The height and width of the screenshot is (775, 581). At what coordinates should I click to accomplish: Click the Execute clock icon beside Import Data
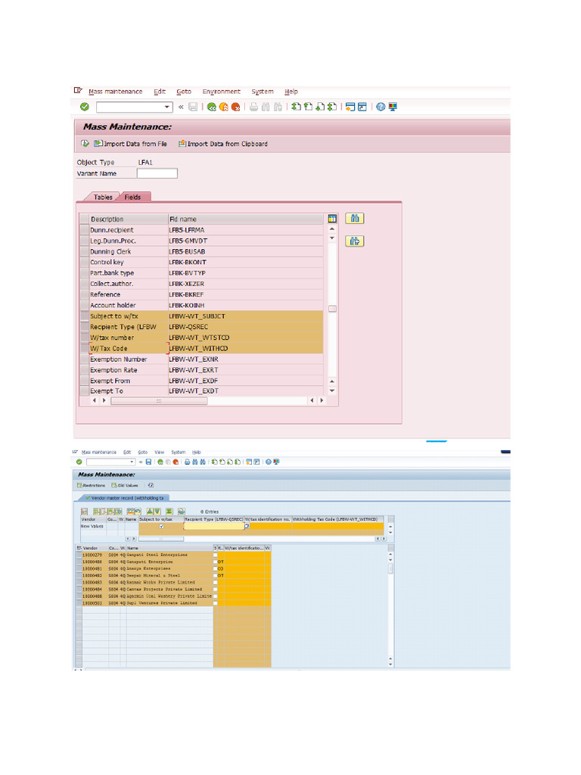tap(84, 144)
